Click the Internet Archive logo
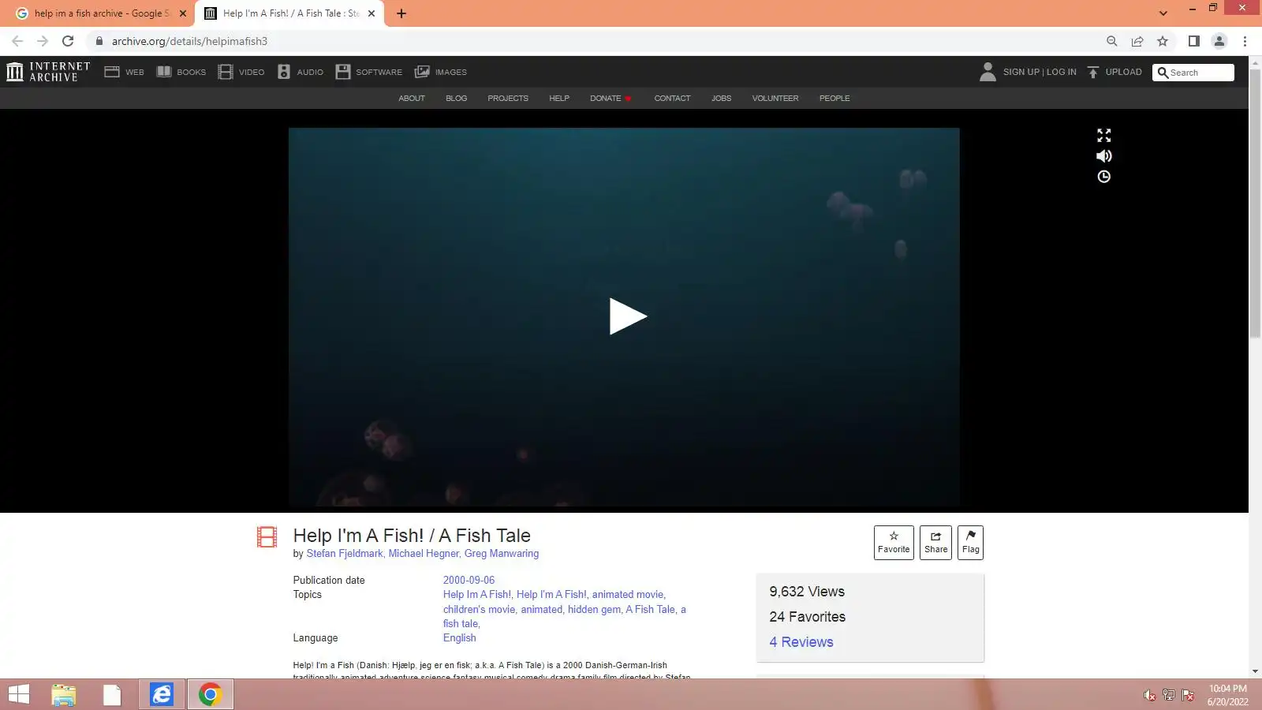The image size is (1262, 710). click(x=48, y=72)
